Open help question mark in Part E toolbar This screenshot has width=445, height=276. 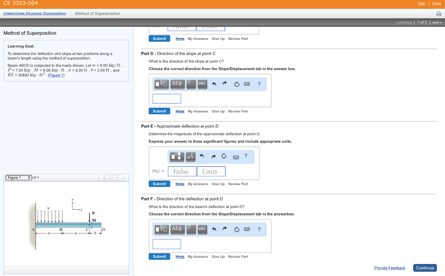(x=246, y=156)
